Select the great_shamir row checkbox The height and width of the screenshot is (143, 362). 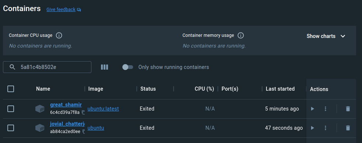pos(11,109)
